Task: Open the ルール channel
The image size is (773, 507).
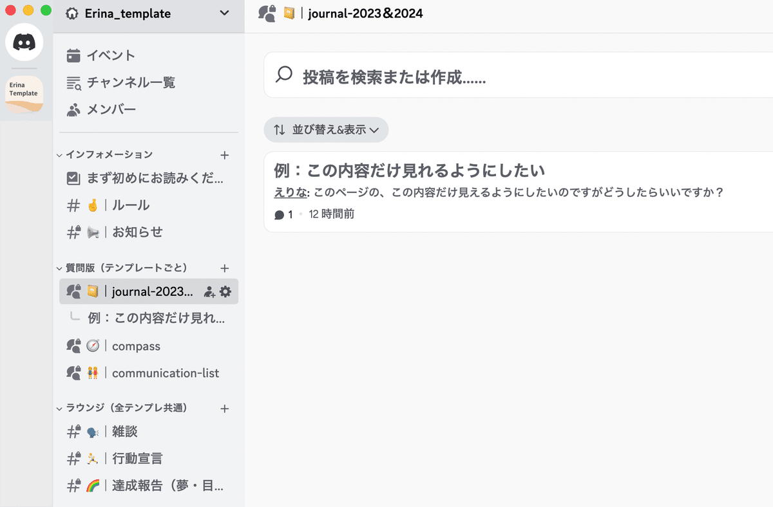Action: coord(131,205)
